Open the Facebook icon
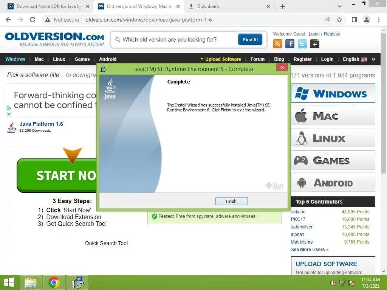The width and height of the screenshot is (387, 290). point(290,44)
